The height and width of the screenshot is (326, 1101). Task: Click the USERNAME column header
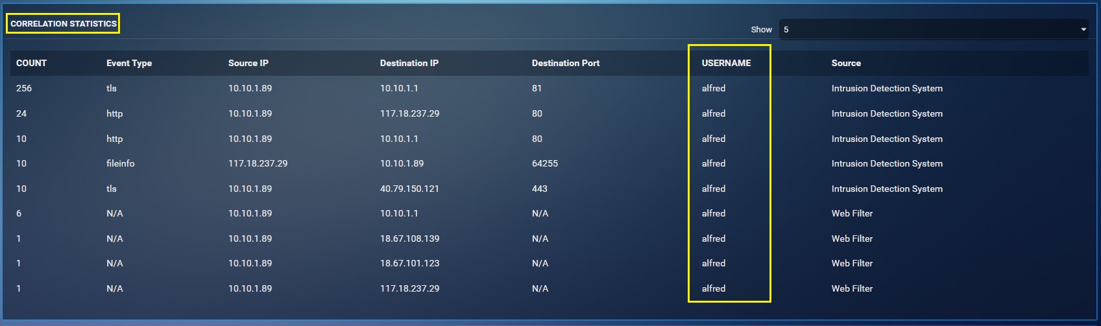(726, 63)
